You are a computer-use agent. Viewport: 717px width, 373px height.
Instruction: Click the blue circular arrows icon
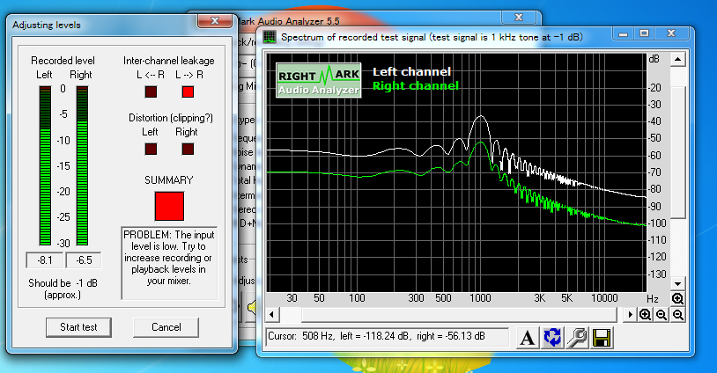coord(552,337)
